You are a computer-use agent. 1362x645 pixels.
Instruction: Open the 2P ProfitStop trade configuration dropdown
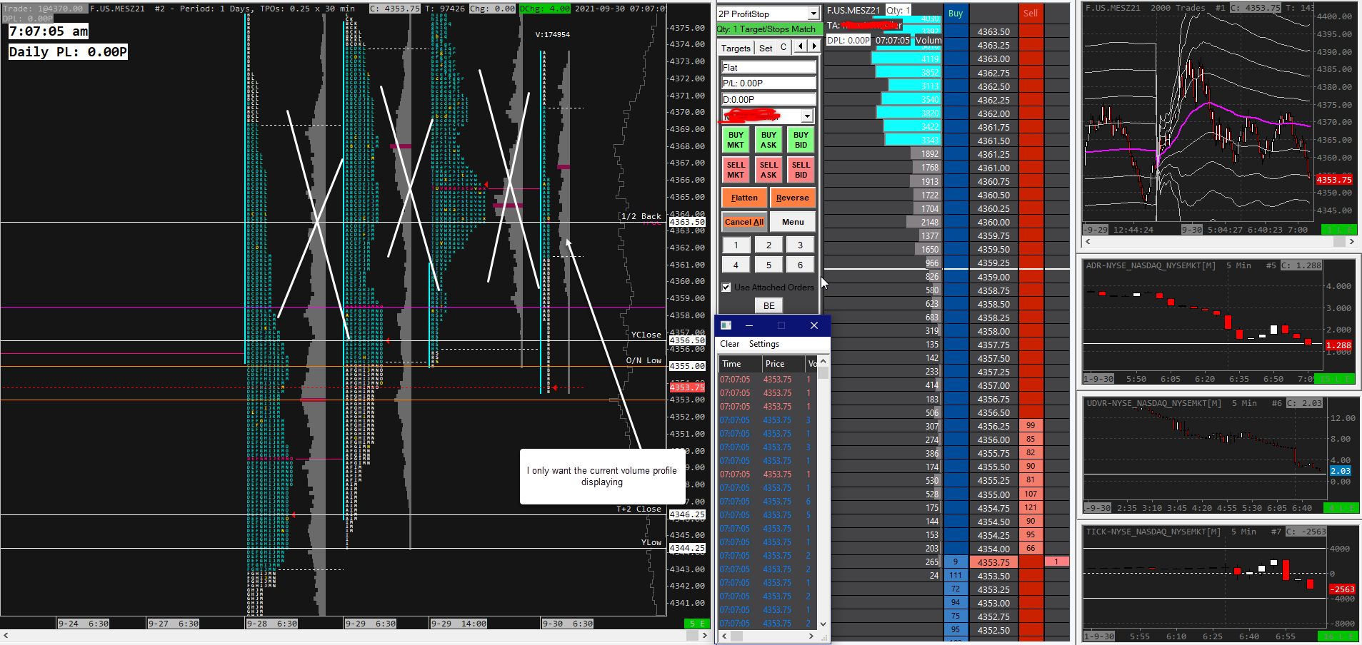tap(813, 14)
